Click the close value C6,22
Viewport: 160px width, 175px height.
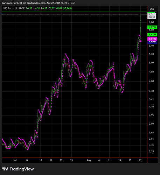click(51, 8)
